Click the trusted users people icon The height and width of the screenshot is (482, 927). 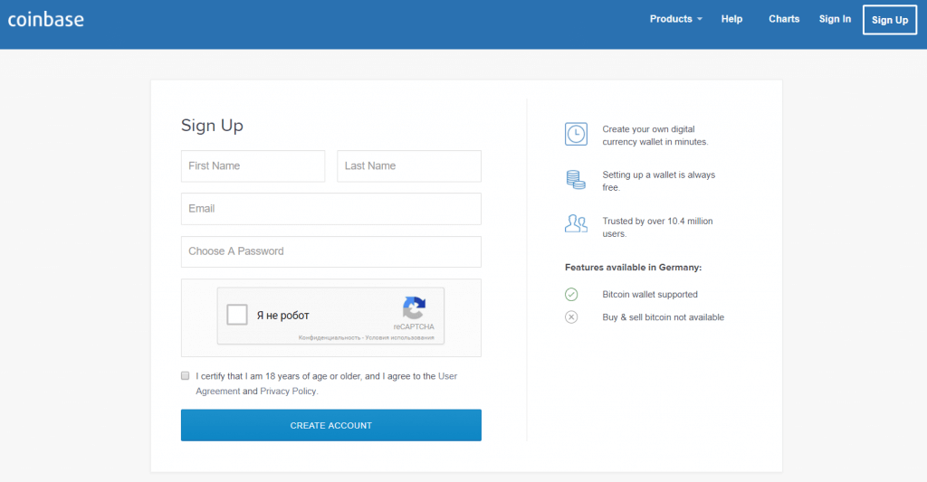click(576, 223)
